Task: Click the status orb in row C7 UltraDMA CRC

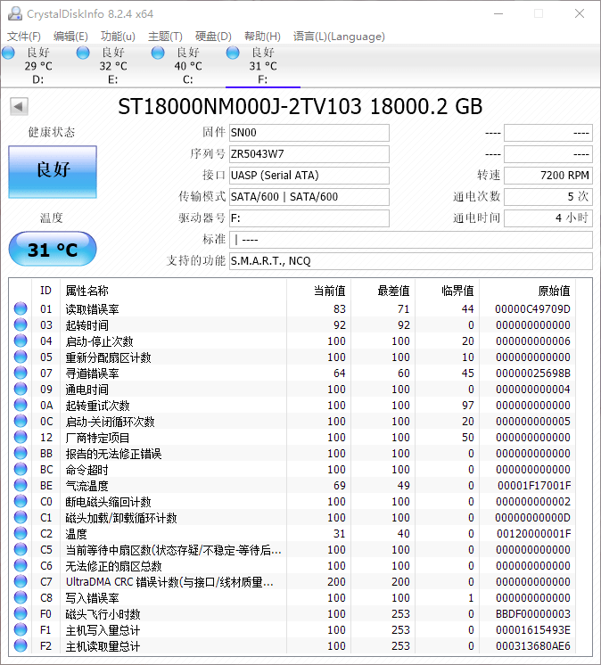Action: click(x=21, y=581)
